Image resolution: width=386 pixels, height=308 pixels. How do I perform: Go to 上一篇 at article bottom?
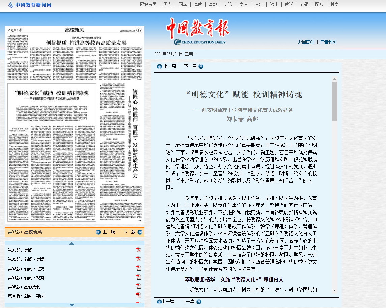(x=168, y=301)
